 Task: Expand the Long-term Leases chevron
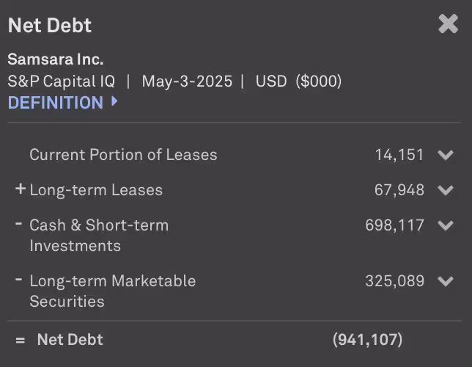pos(446,190)
